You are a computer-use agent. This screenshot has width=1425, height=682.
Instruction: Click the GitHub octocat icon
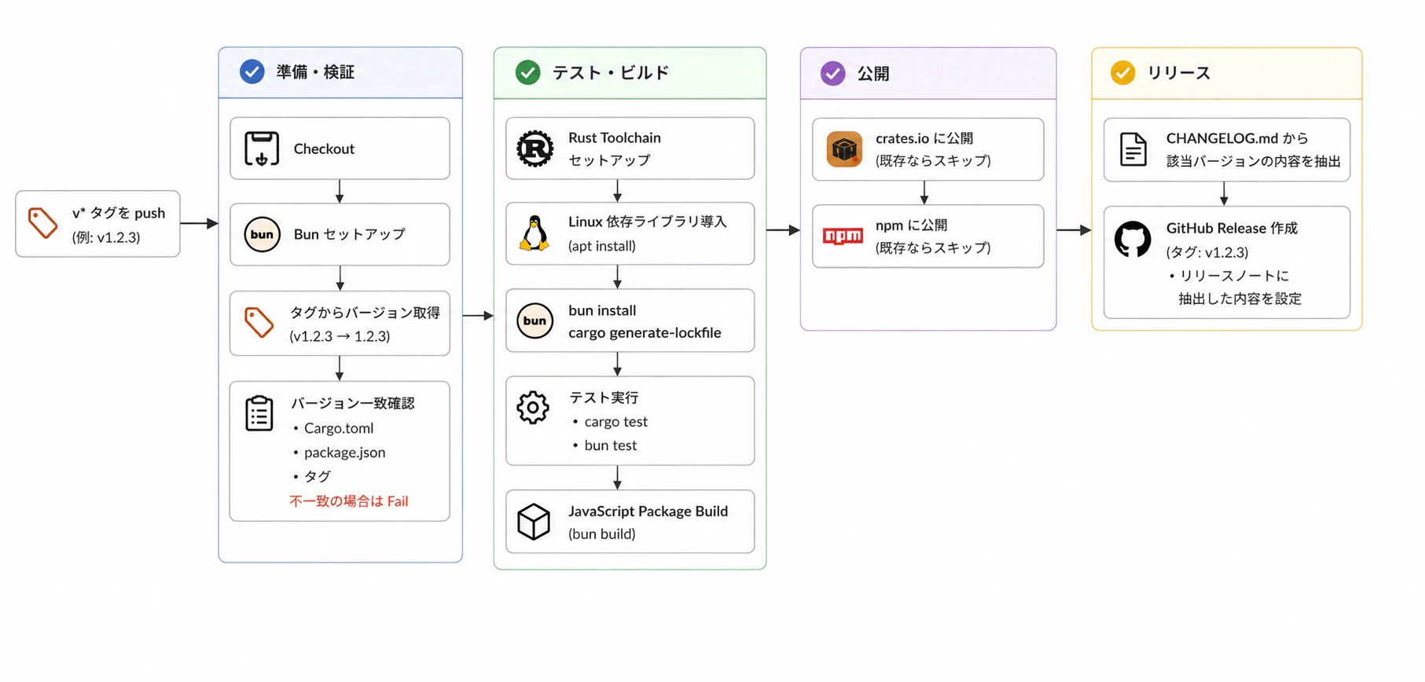click(1133, 239)
